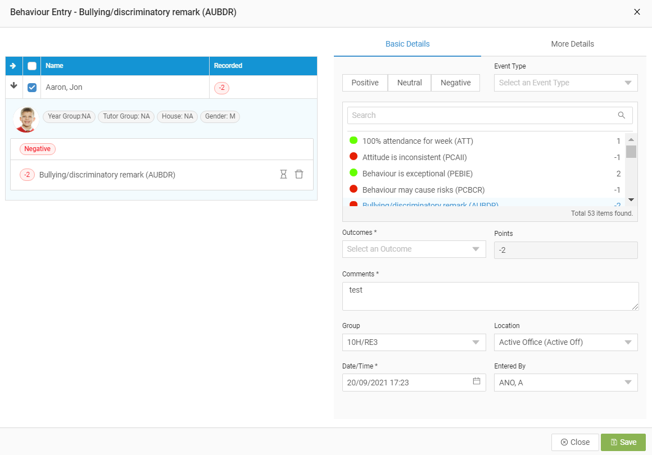Image resolution: width=652 pixels, height=455 pixels.
Task: Click the search magnifier in the behaviour list
Action: tap(622, 115)
